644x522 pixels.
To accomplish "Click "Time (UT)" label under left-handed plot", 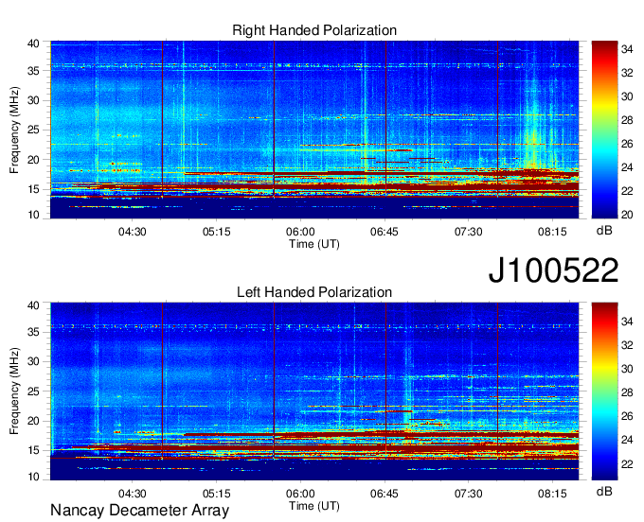I will [314, 506].
